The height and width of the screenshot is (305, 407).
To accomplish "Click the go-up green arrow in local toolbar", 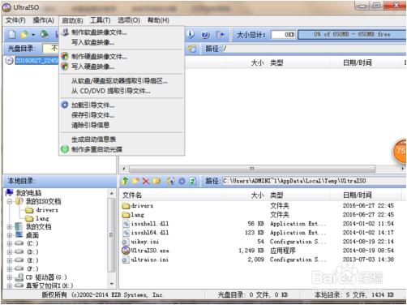I will [x=125, y=181].
